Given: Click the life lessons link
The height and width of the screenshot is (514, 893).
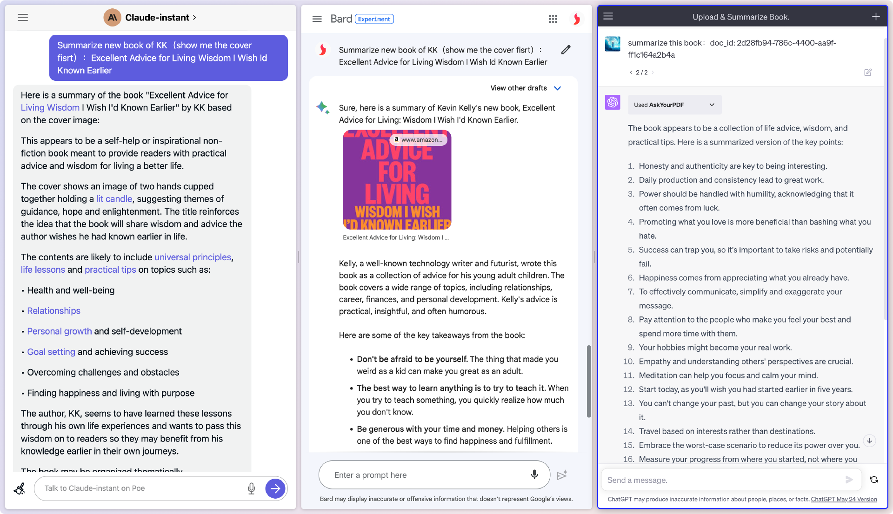Looking at the screenshot, I should 43,270.
